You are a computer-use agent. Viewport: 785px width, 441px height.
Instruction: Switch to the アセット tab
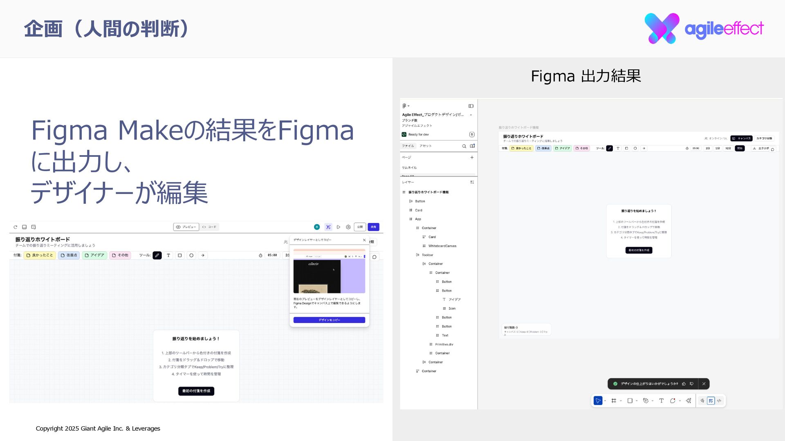[425, 146]
